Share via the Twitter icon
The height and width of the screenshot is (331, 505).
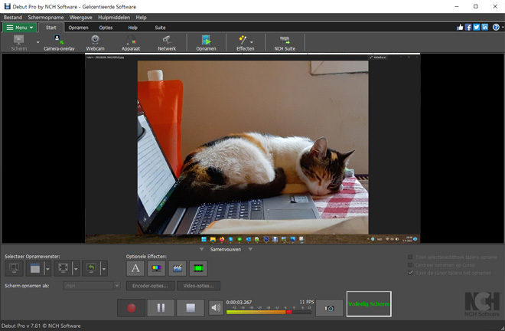click(x=477, y=28)
